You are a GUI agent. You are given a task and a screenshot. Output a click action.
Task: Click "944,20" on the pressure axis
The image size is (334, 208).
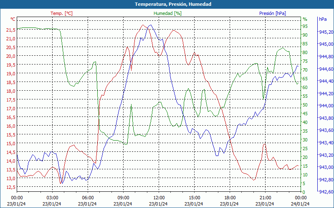326,94
